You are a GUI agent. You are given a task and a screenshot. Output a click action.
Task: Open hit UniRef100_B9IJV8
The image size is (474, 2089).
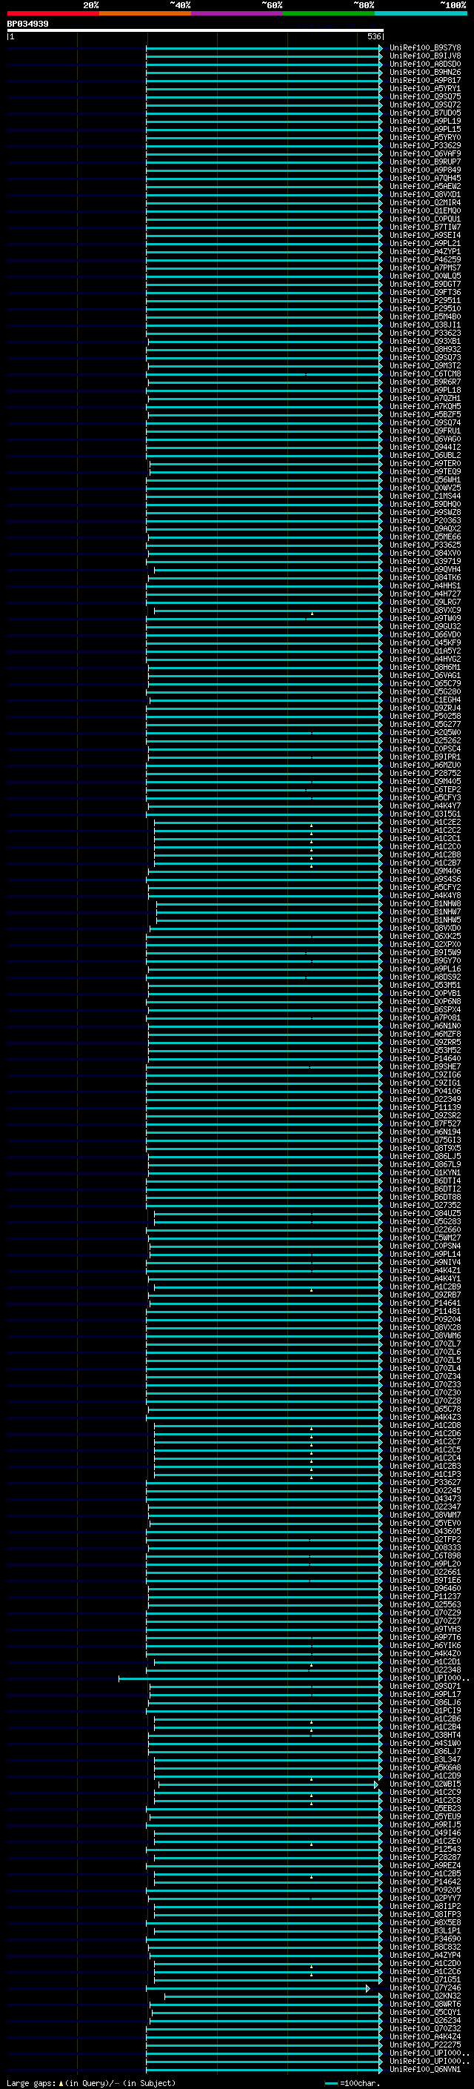pos(425,56)
